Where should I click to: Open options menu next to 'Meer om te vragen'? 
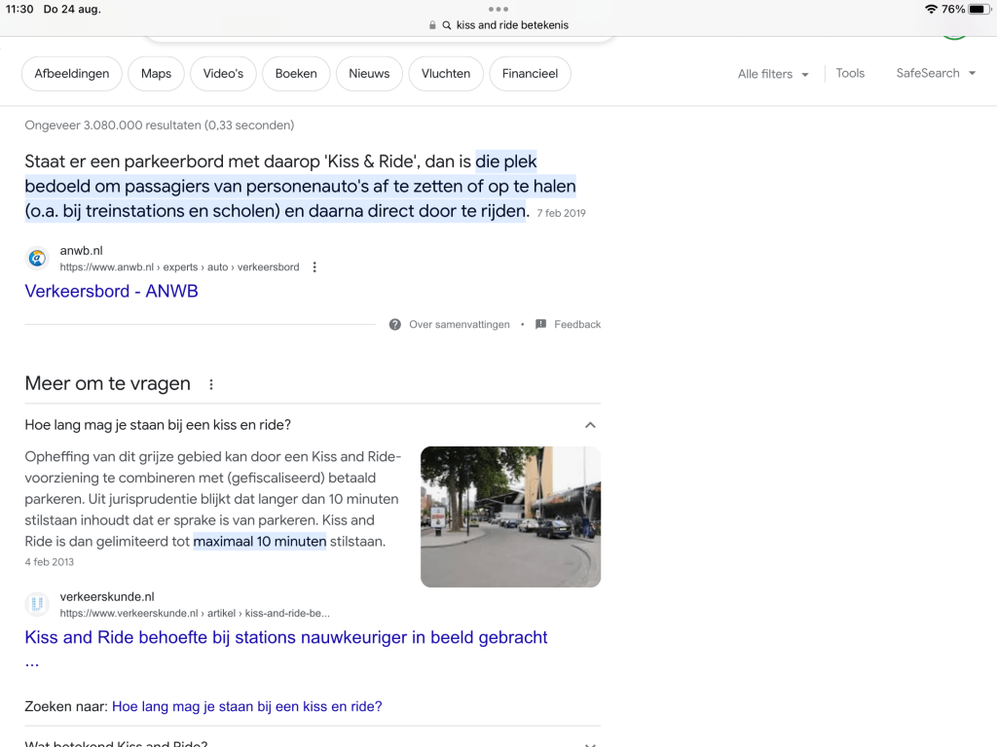(211, 384)
